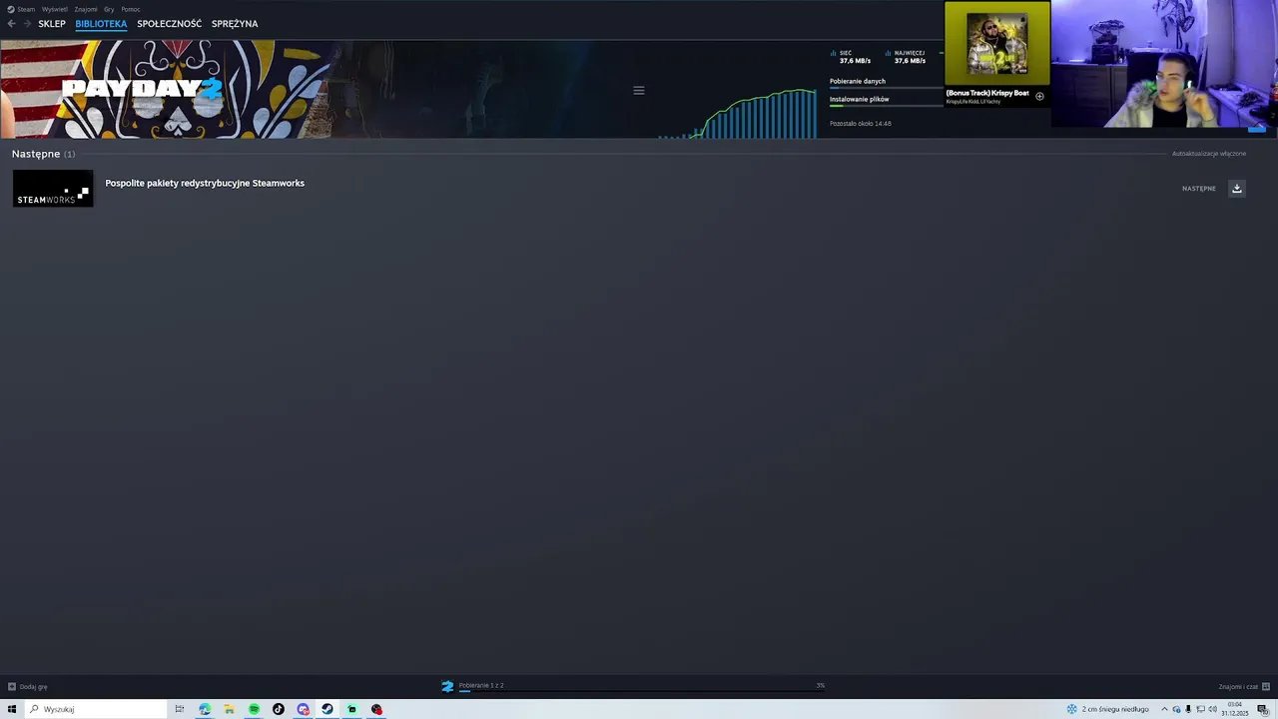The image size is (1278, 719).
Task: Open the Znajomi menu
Action: [86, 9]
